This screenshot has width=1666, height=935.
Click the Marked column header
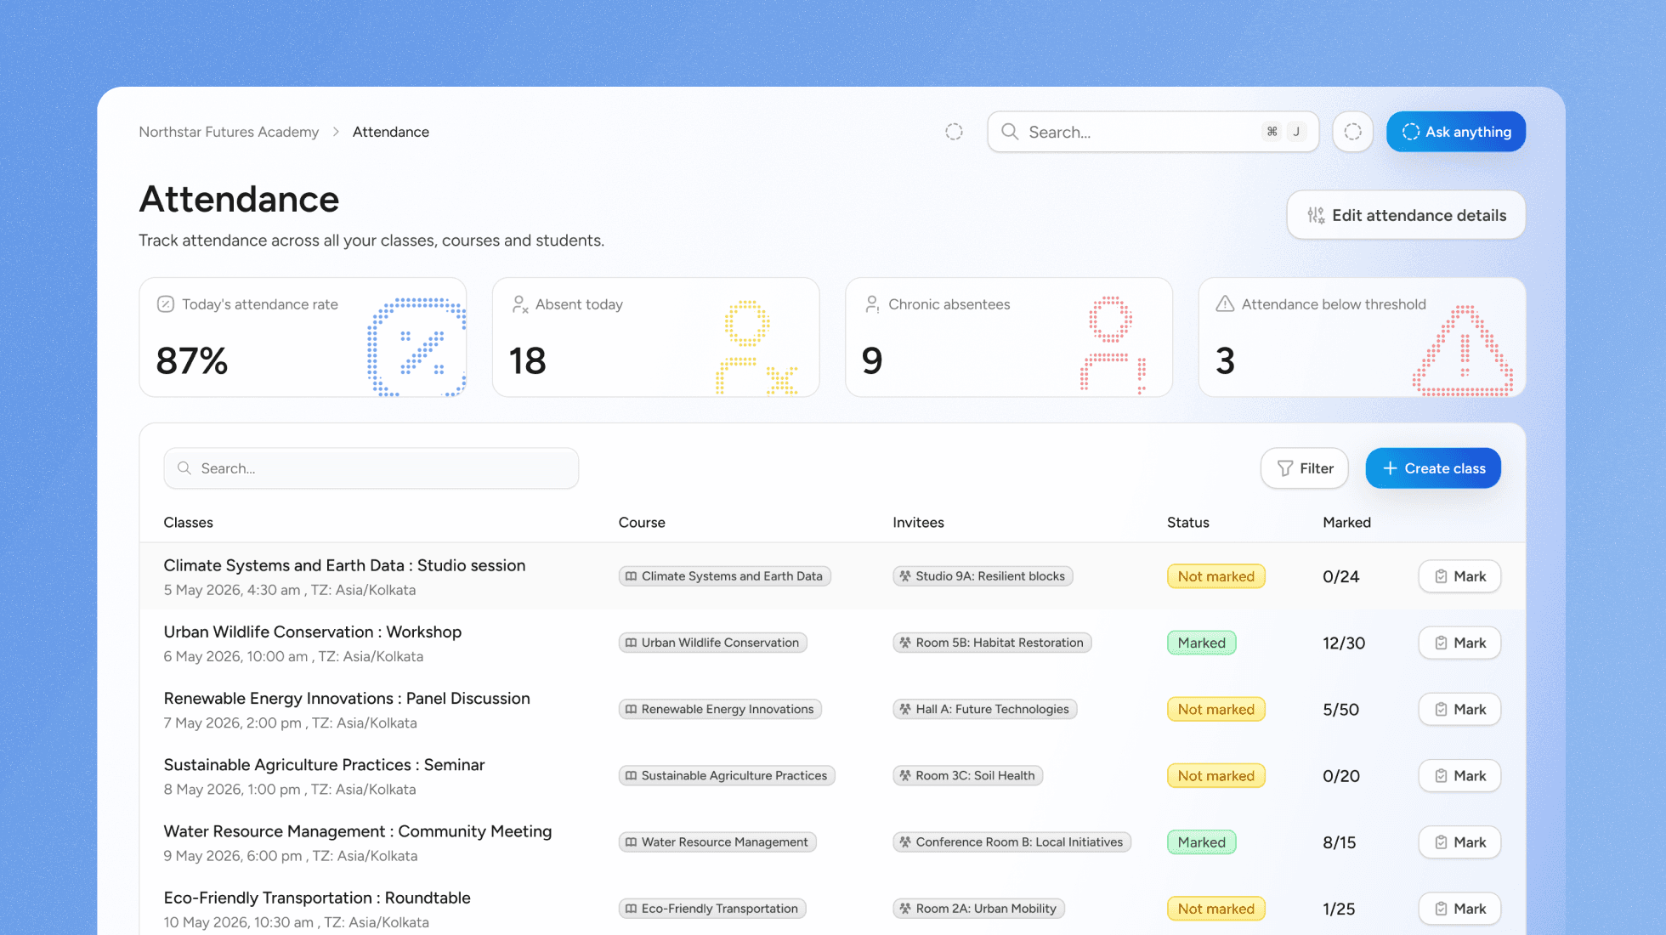pyautogui.click(x=1346, y=523)
